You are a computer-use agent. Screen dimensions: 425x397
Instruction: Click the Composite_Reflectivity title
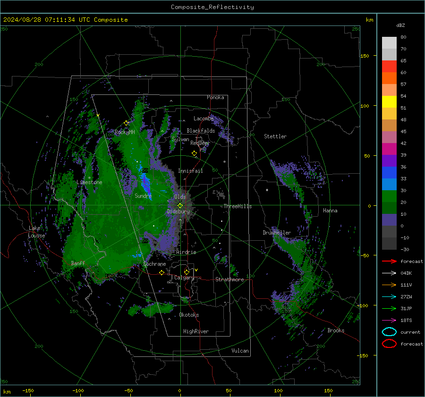[x=212, y=7]
